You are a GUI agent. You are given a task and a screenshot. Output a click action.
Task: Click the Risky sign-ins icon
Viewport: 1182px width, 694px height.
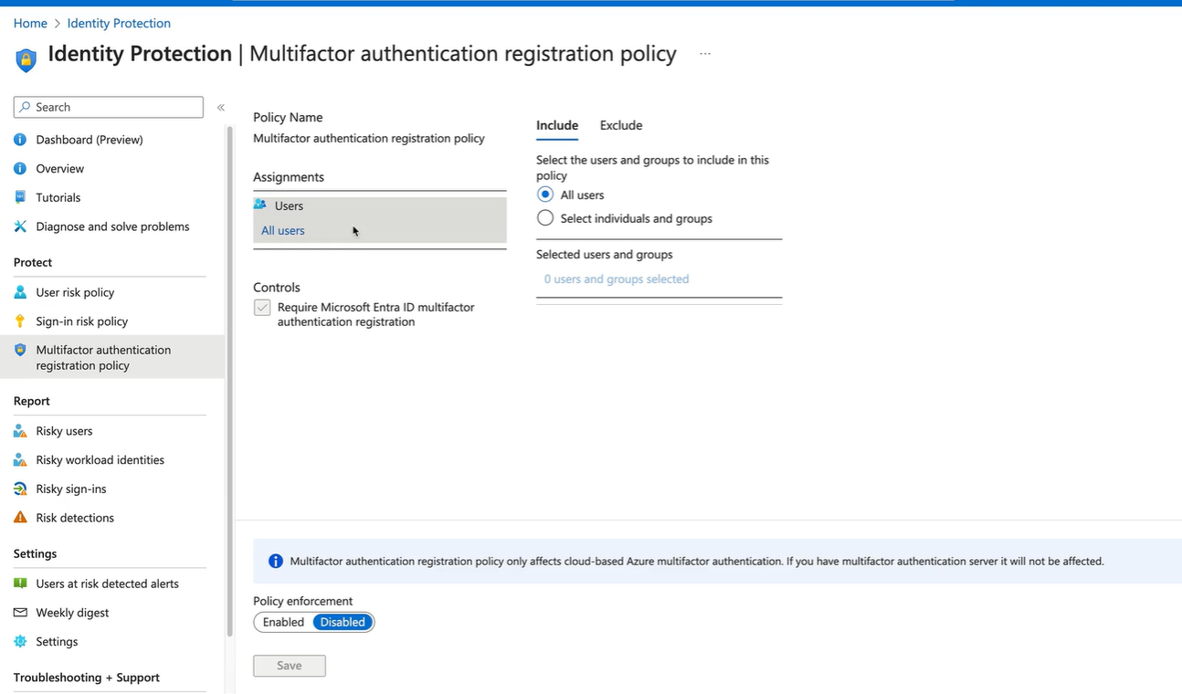pos(20,489)
